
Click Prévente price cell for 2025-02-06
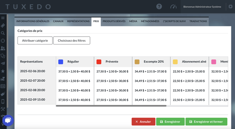[112, 72]
